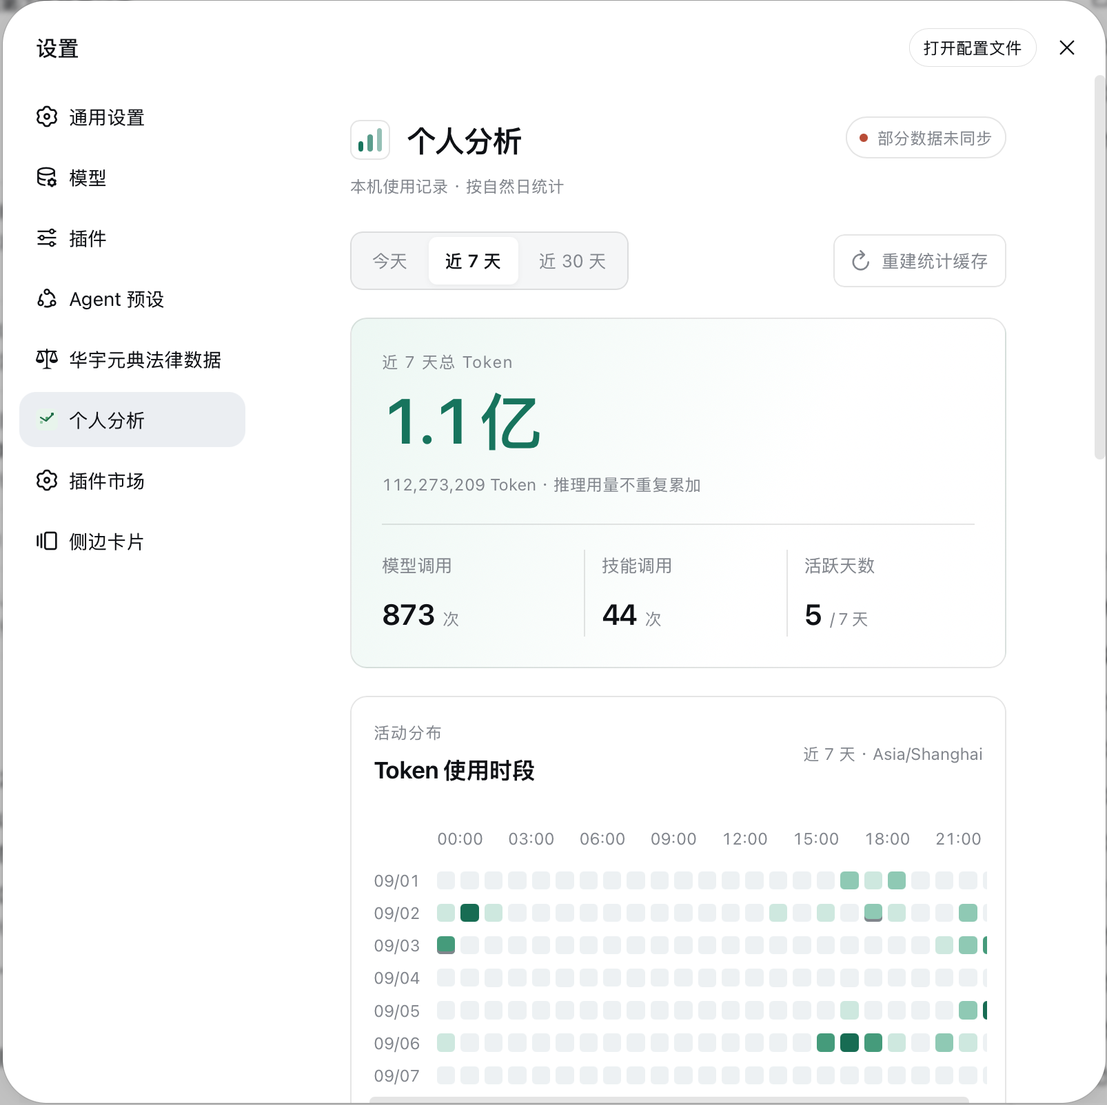This screenshot has height=1105, width=1107.
Task: Click the 44 次 skill calls value
Action: point(632,615)
